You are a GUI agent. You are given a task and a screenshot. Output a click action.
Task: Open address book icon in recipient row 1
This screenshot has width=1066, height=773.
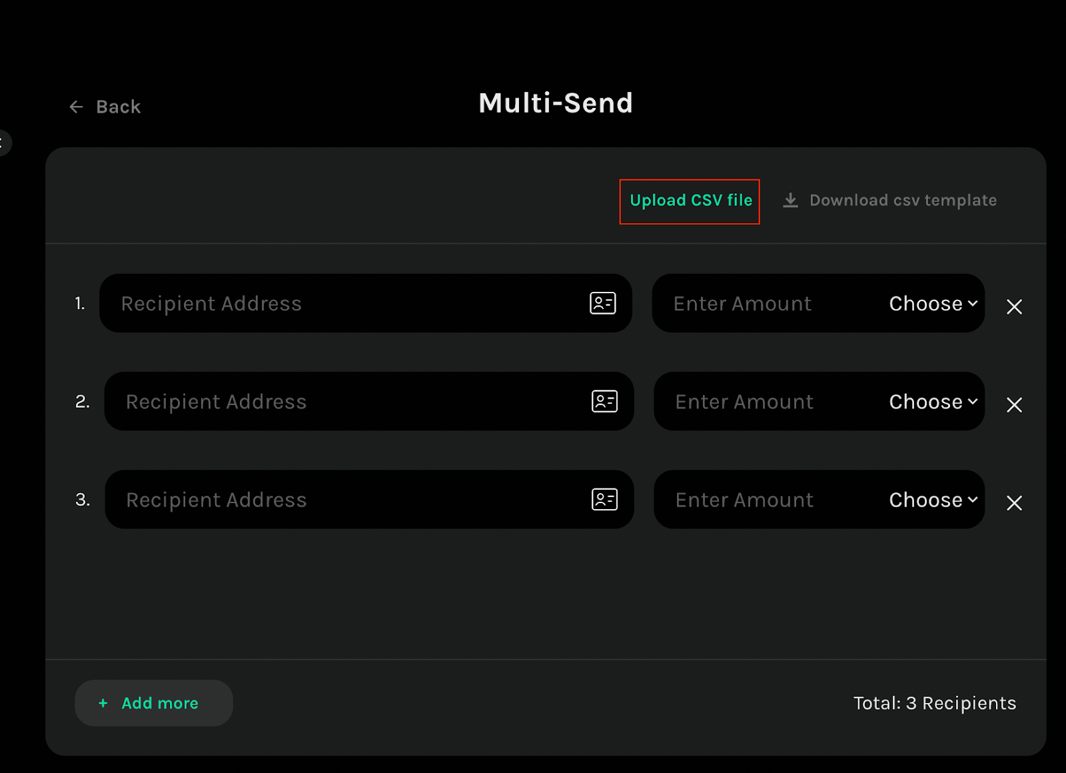point(602,303)
